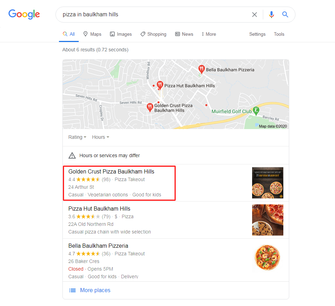This screenshot has width=335, height=306.
Task: Click the Golden Crust Pizza map pin
Action: point(150,107)
